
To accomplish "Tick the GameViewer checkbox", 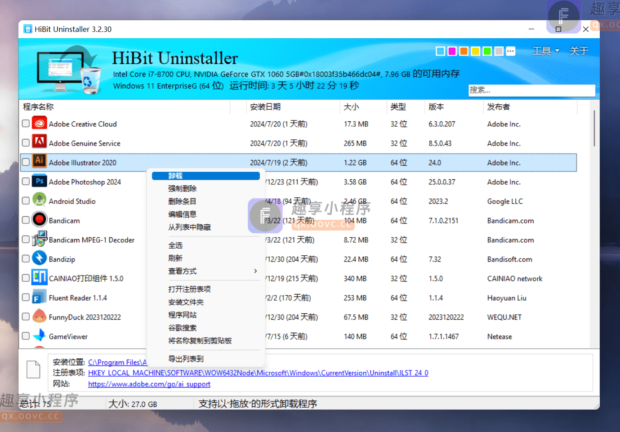I will click(x=26, y=336).
